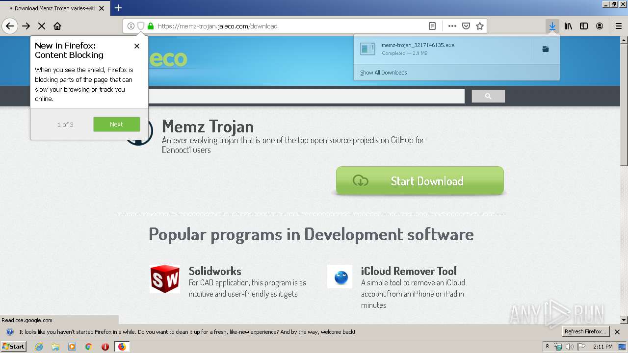Click the taskbar clock 2:11 PM

[603, 347]
